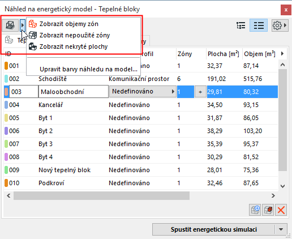Click the plus button to add zones to 003
Viewport: 292px width, 239px height.
pos(200,92)
